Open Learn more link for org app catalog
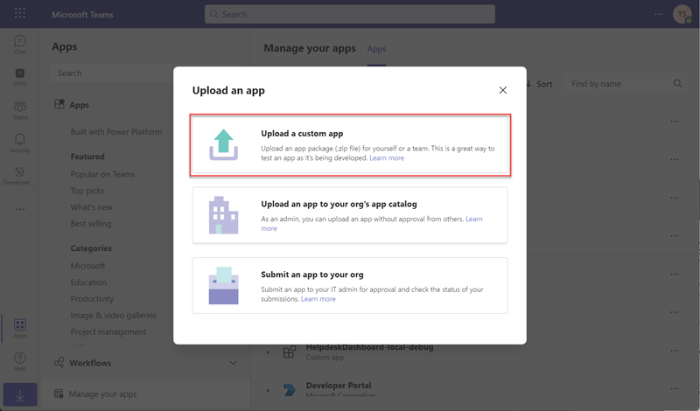The height and width of the screenshot is (411, 700). point(474,219)
